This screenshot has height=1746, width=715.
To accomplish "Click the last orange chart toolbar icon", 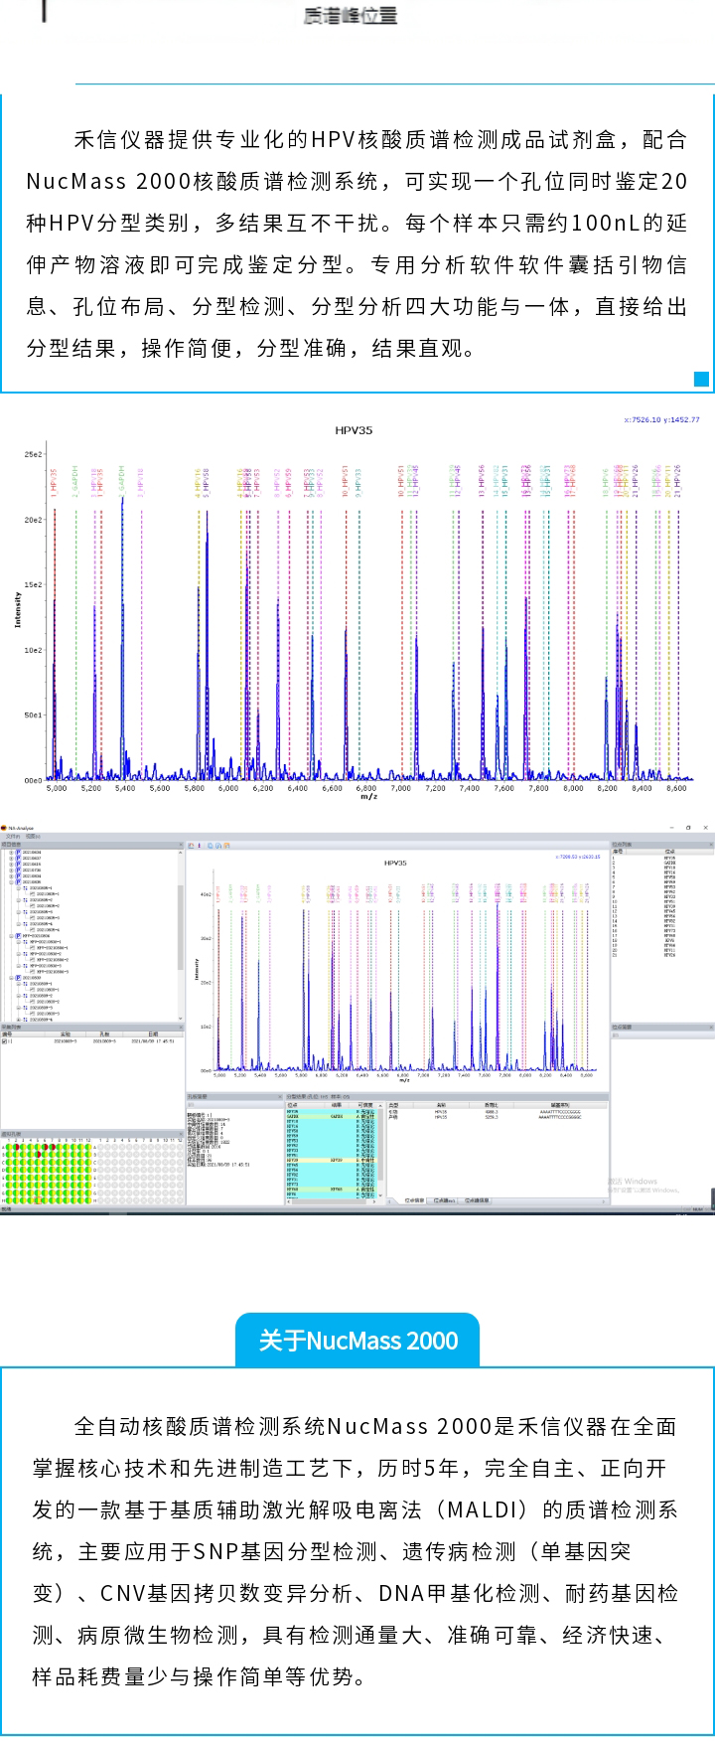I will pos(227,846).
